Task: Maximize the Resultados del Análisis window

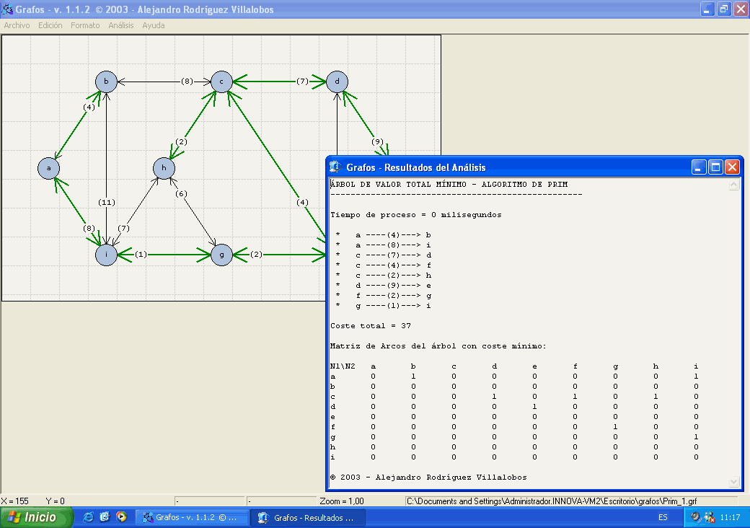Action: [x=715, y=167]
